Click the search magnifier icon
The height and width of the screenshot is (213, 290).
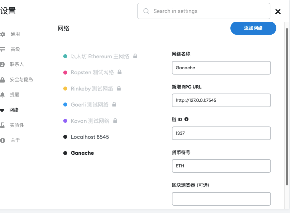tap(146, 11)
